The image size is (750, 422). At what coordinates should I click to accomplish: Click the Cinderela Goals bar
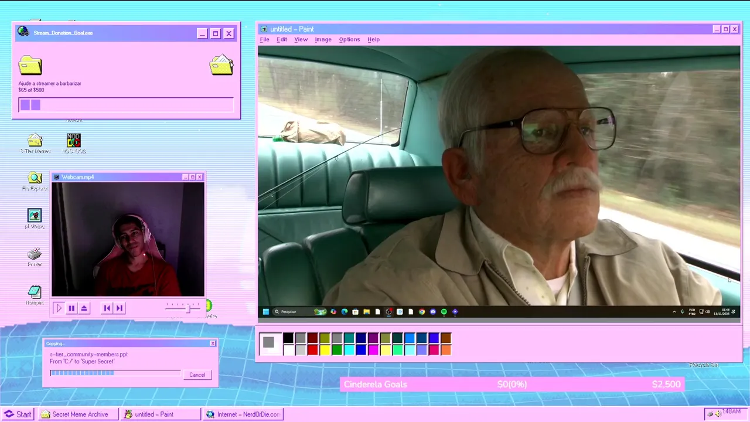pyautogui.click(x=512, y=384)
